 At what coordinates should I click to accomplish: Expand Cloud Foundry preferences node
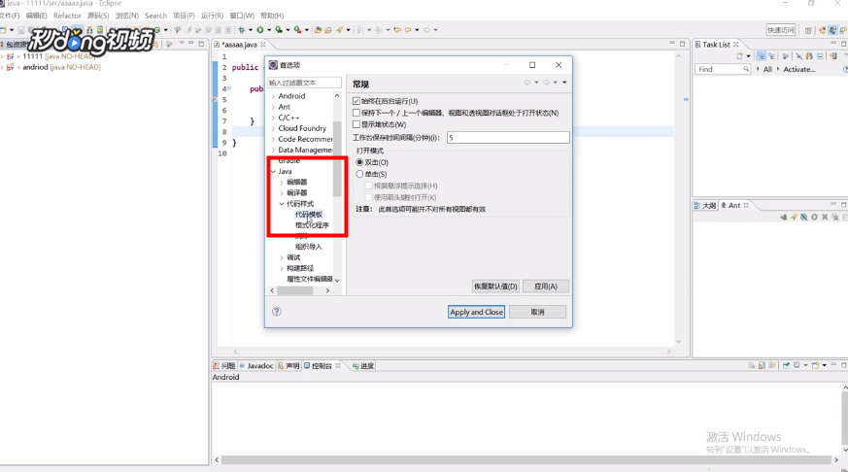click(x=273, y=128)
